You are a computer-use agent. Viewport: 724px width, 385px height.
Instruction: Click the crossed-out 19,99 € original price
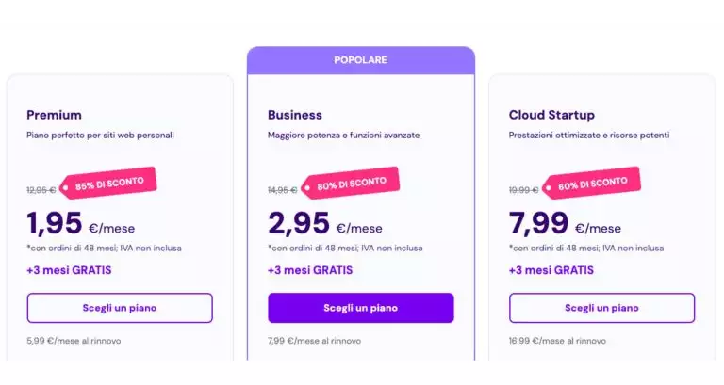523,190
